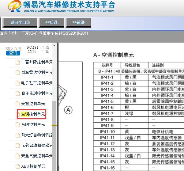Screen dimensions: 184x171
Task: Click the table cell IP41-9
Action: click(x=107, y=126)
